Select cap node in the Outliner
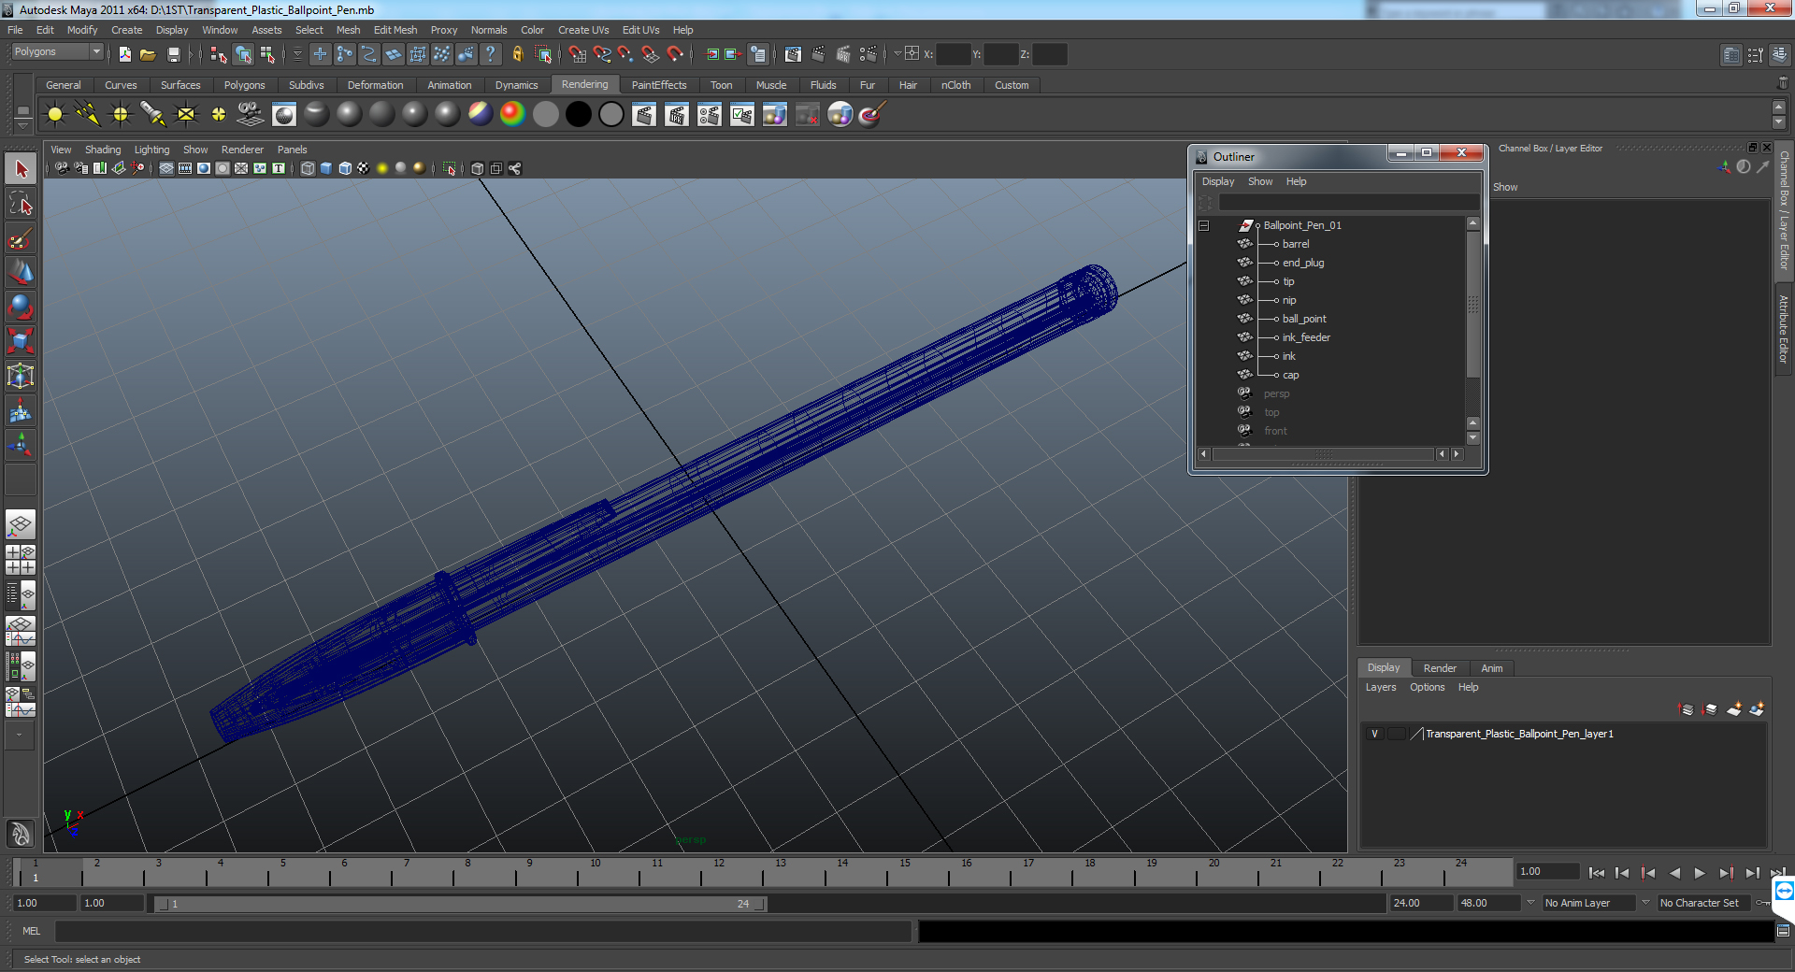This screenshot has width=1795, height=972. click(1290, 375)
